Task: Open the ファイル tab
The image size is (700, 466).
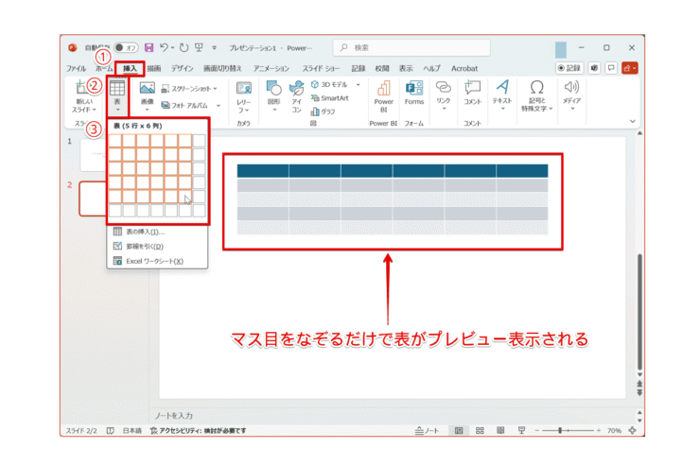Action: [76, 68]
